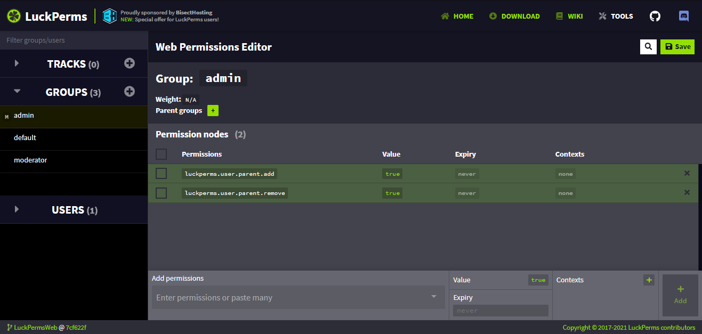Viewport: 702px width, 334px height.
Task: Click the search magnifier icon
Action: 648,47
